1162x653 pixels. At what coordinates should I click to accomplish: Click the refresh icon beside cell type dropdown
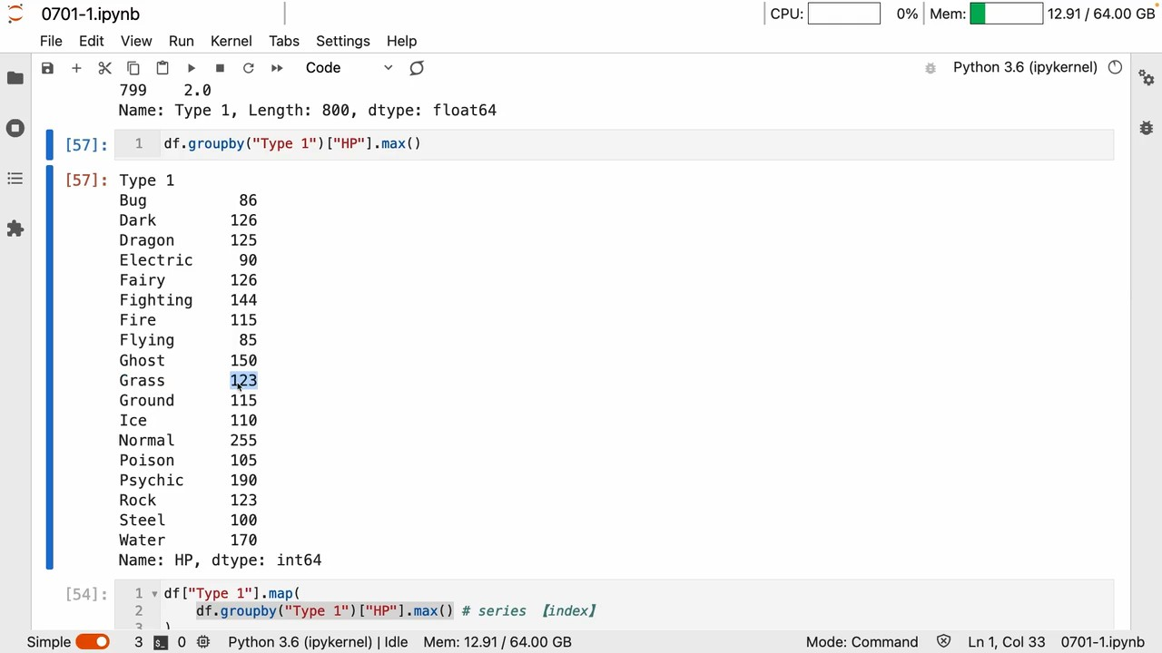tap(417, 68)
